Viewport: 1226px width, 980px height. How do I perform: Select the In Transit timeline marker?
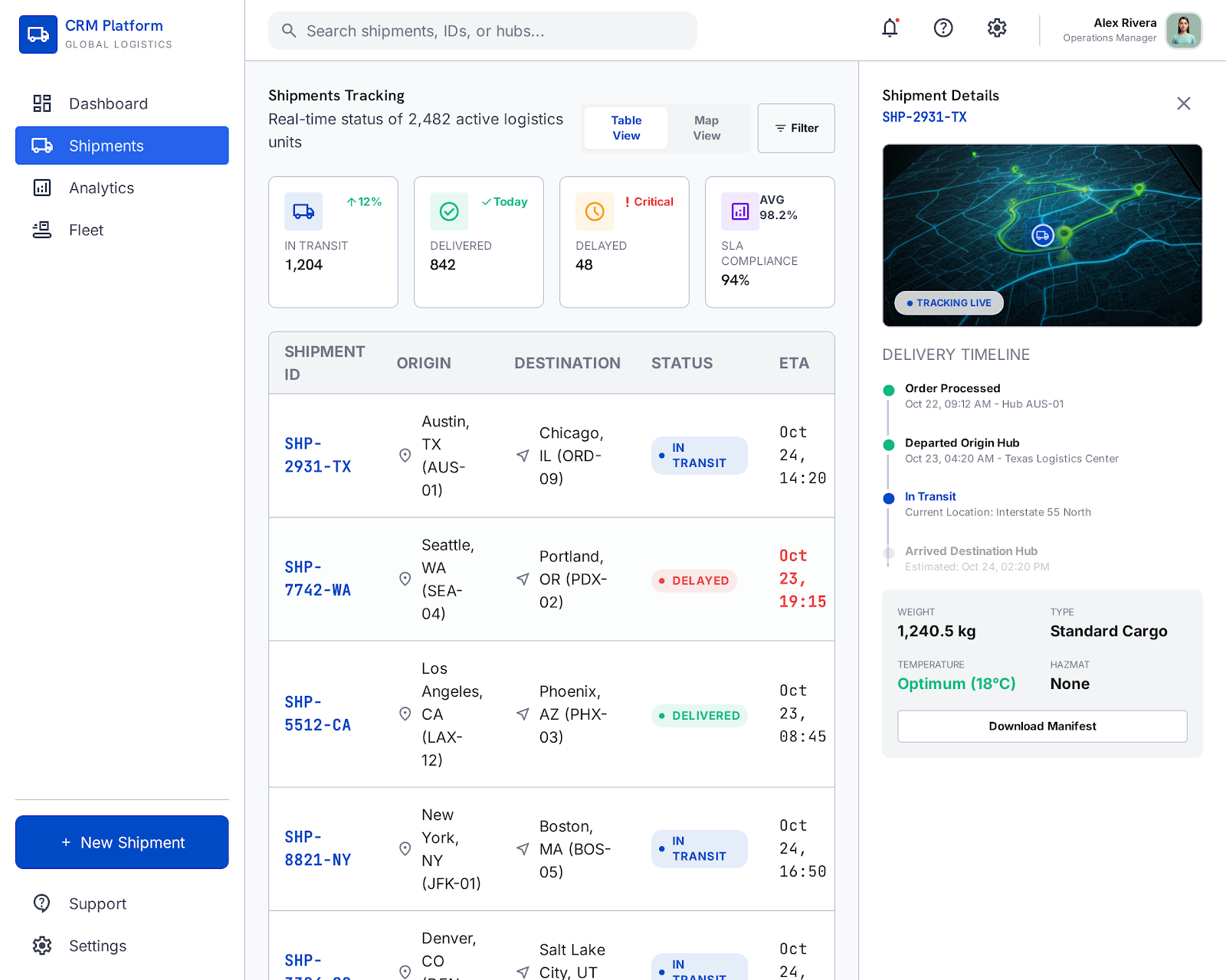click(889, 498)
